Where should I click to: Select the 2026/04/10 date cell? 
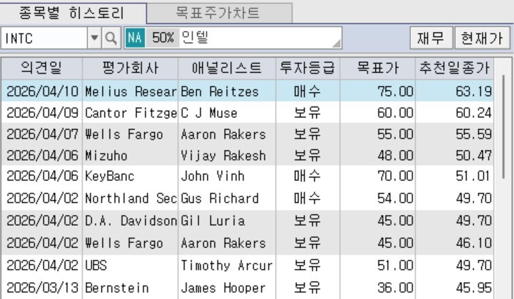click(x=42, y=91)
